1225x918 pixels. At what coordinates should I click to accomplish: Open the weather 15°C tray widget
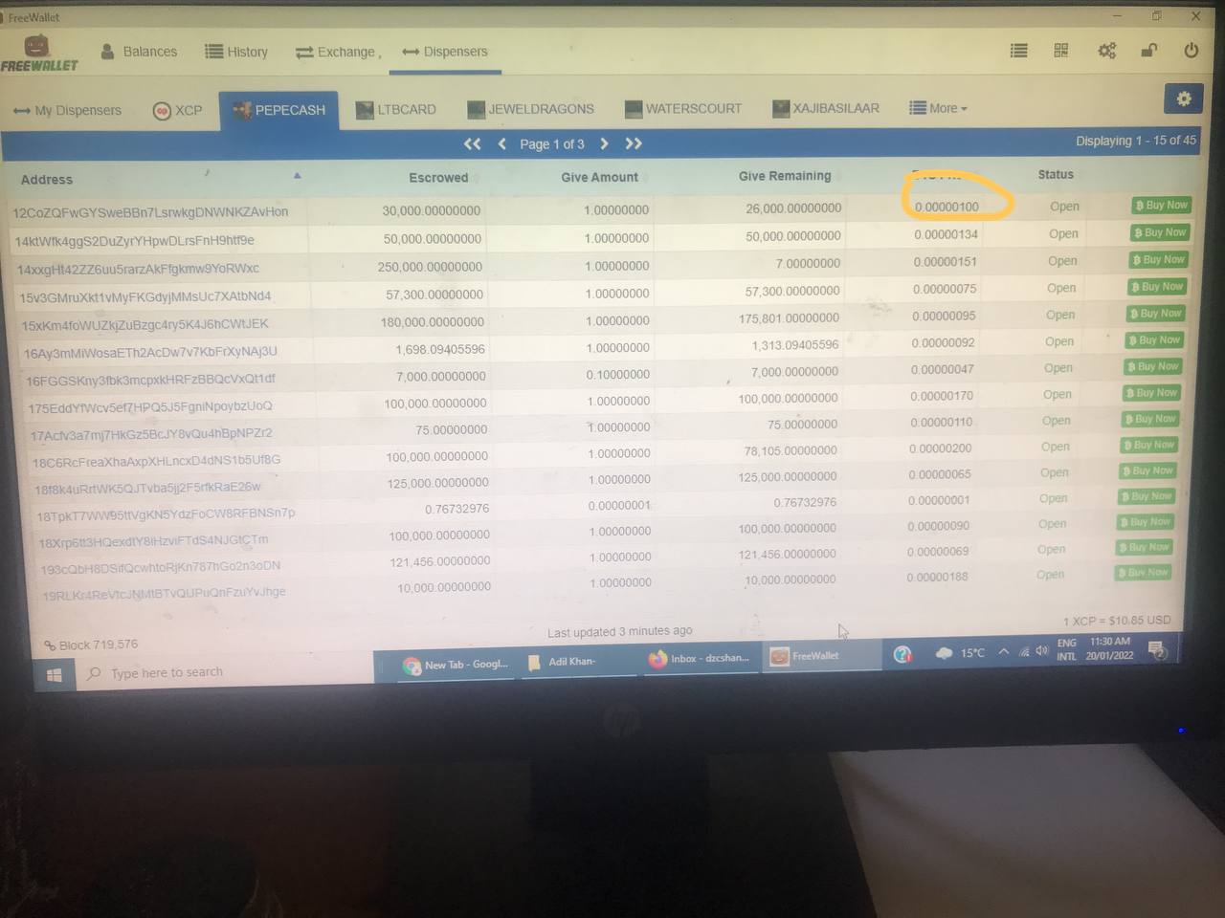coord(960,653)
